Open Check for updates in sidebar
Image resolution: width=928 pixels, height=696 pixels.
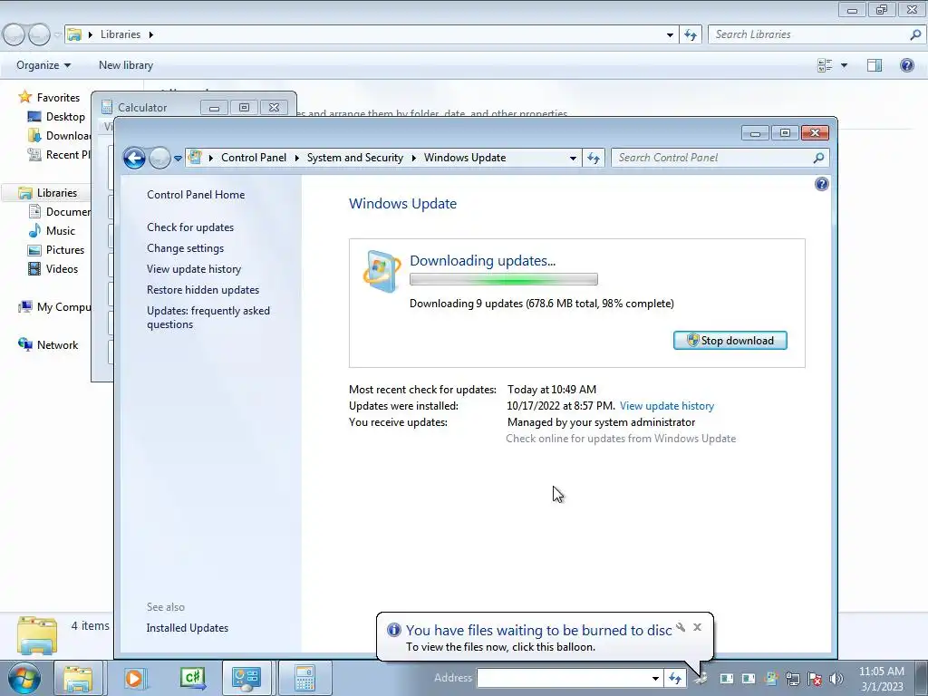click(190, 227)
